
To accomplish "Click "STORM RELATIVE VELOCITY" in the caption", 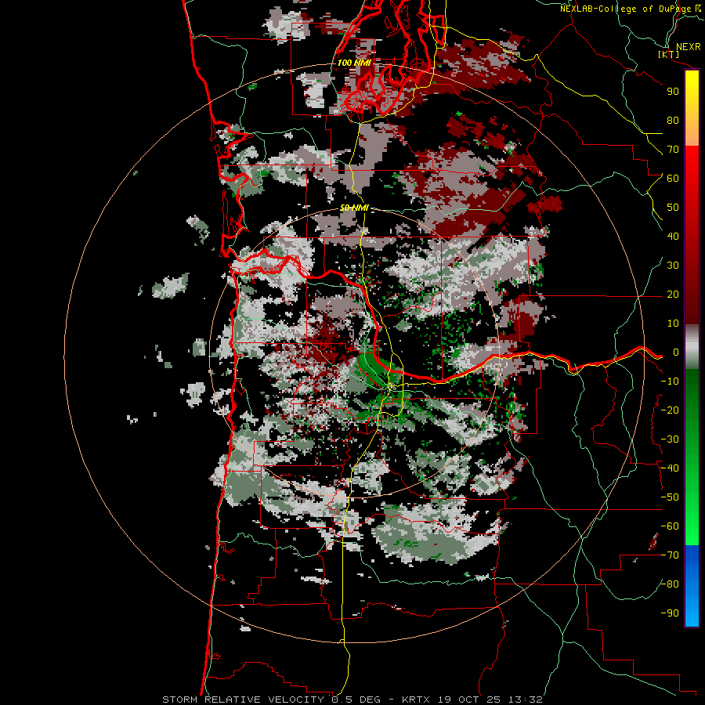I will (x=245, y=700).
